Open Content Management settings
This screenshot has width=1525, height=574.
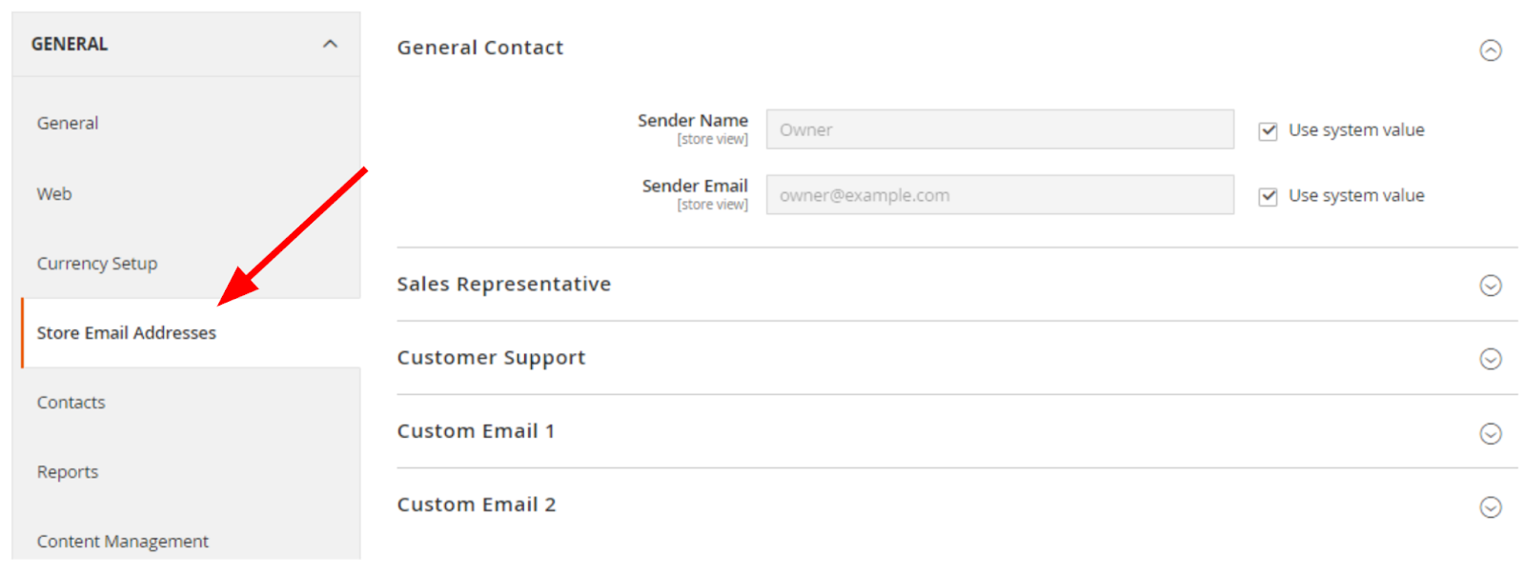tap(123, 542)
